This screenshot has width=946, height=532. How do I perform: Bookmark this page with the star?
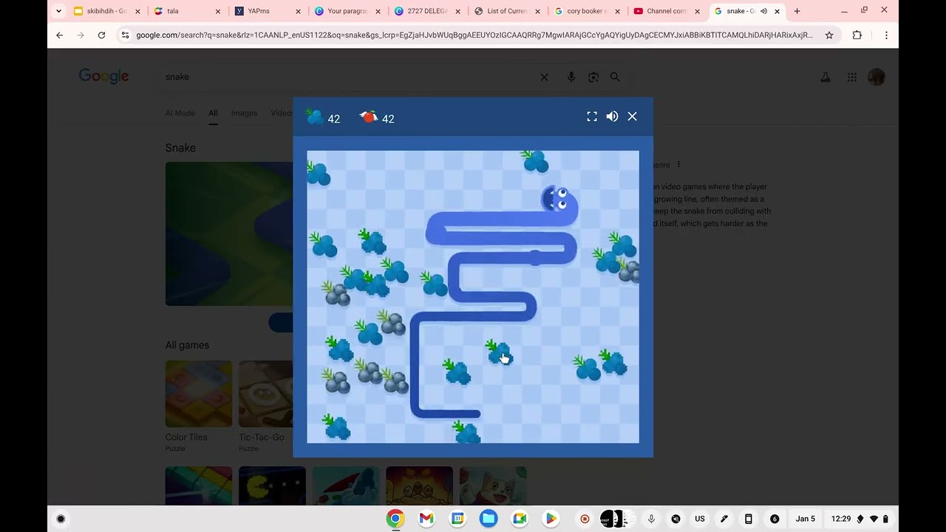coord(829,35)
